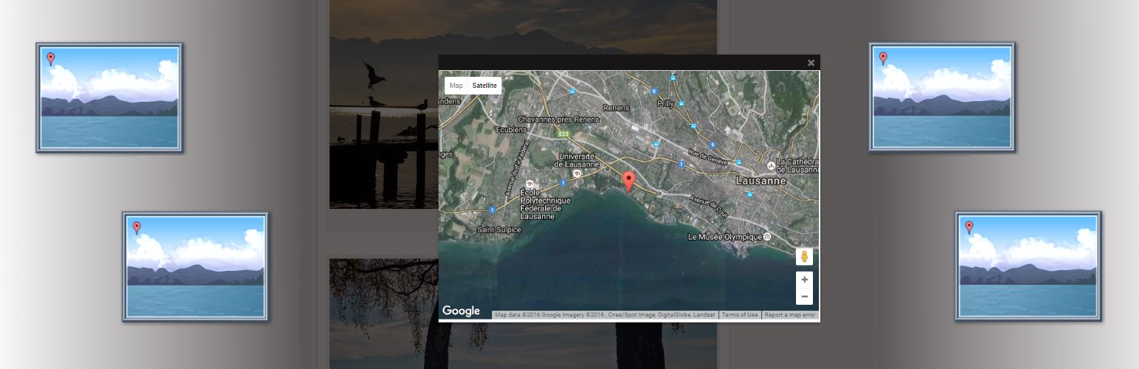
Task: Click the Université de Lausanne map icon
Action: coord(577,174)
